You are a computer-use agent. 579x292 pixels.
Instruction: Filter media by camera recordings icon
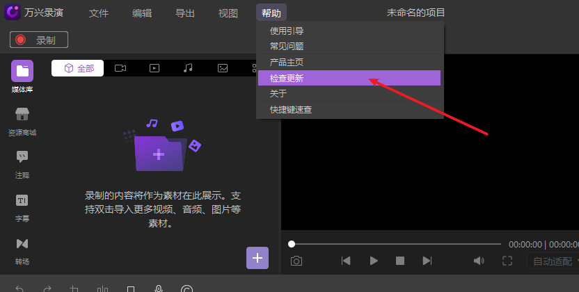tap(120, 68)
